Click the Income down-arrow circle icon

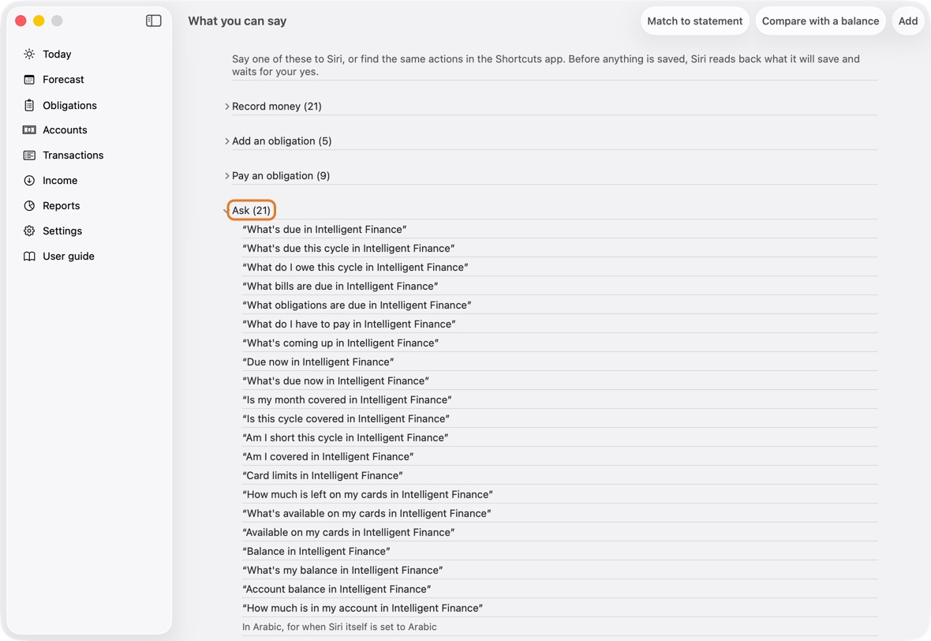29,181
